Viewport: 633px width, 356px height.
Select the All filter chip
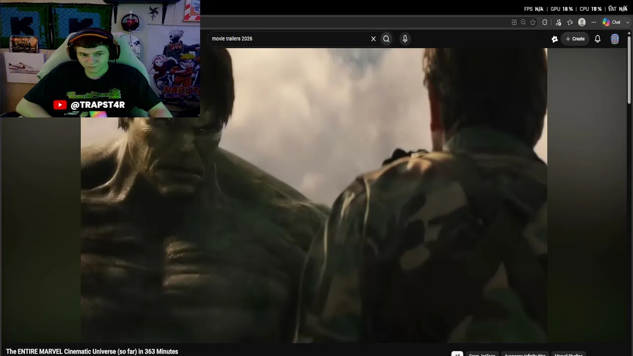click(457, 355)
